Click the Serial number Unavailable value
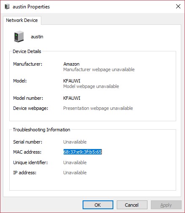The width and height of the screenshot is (185, 213). point(75,142)
